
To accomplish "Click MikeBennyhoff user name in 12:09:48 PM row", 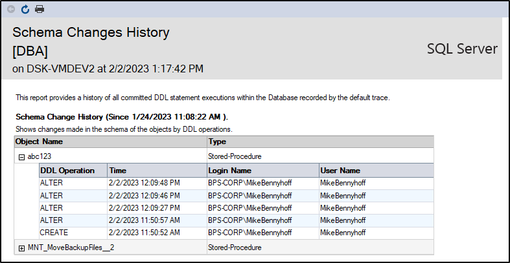I will click(343, 184).
